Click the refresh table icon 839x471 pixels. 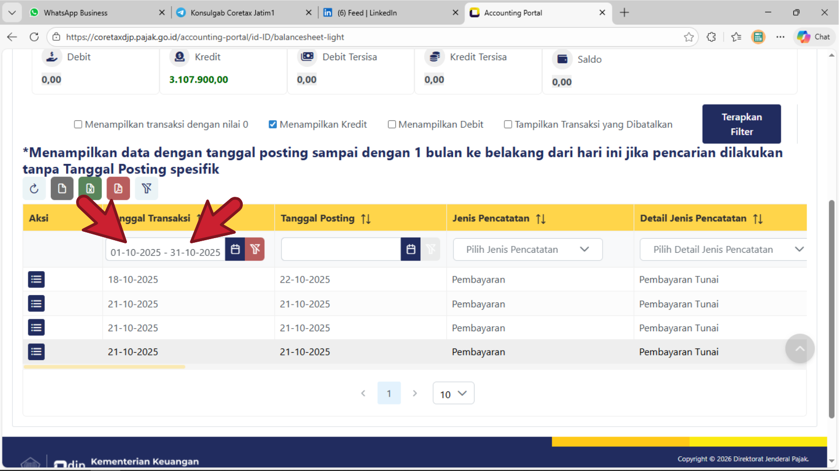(34, 188)
